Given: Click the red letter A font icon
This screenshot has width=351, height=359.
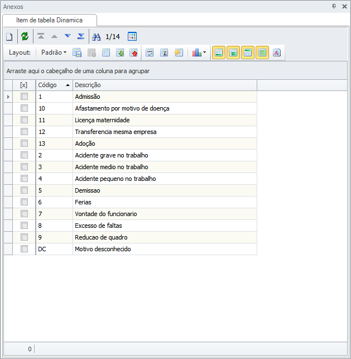Looking at the screenshot, I should [277, 52].
